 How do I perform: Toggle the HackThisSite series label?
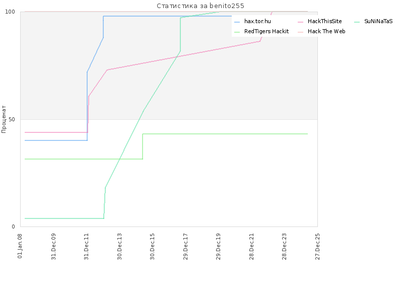(324, 21)
